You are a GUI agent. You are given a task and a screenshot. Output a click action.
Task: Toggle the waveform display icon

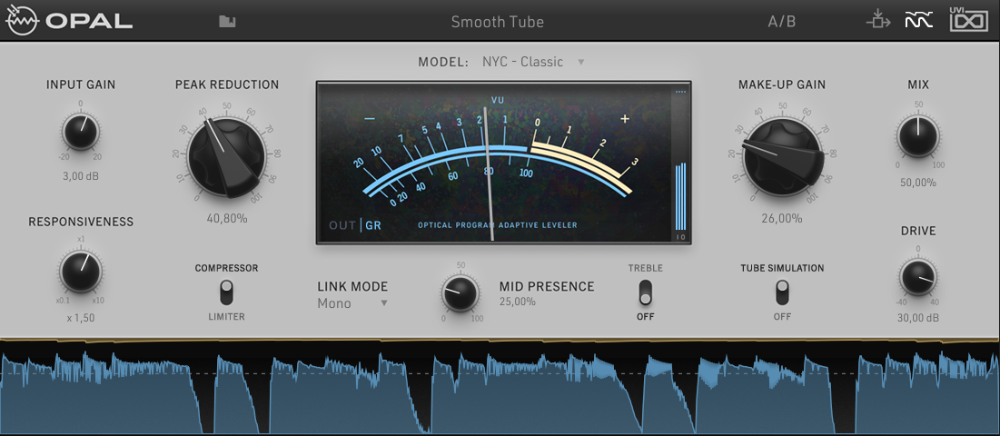click(919, 21)
